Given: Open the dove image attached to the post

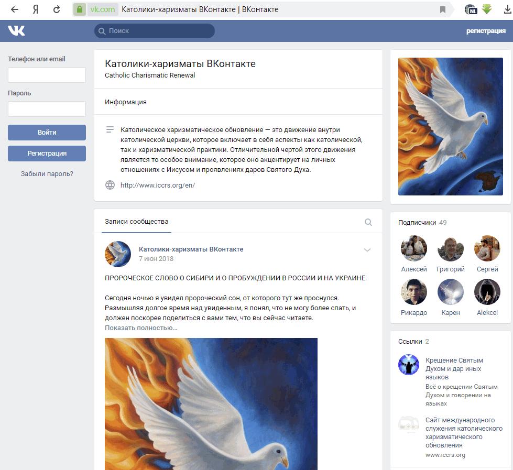Looking at the screenshot, I should pyautogui.click(x=211, y=404).
